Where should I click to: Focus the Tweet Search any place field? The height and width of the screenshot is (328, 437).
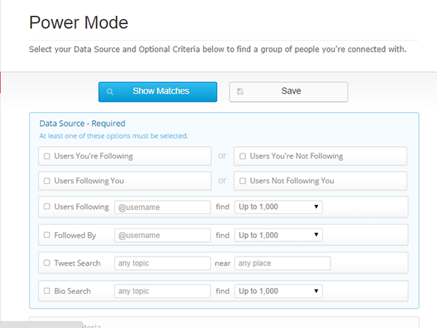[282, 263]
